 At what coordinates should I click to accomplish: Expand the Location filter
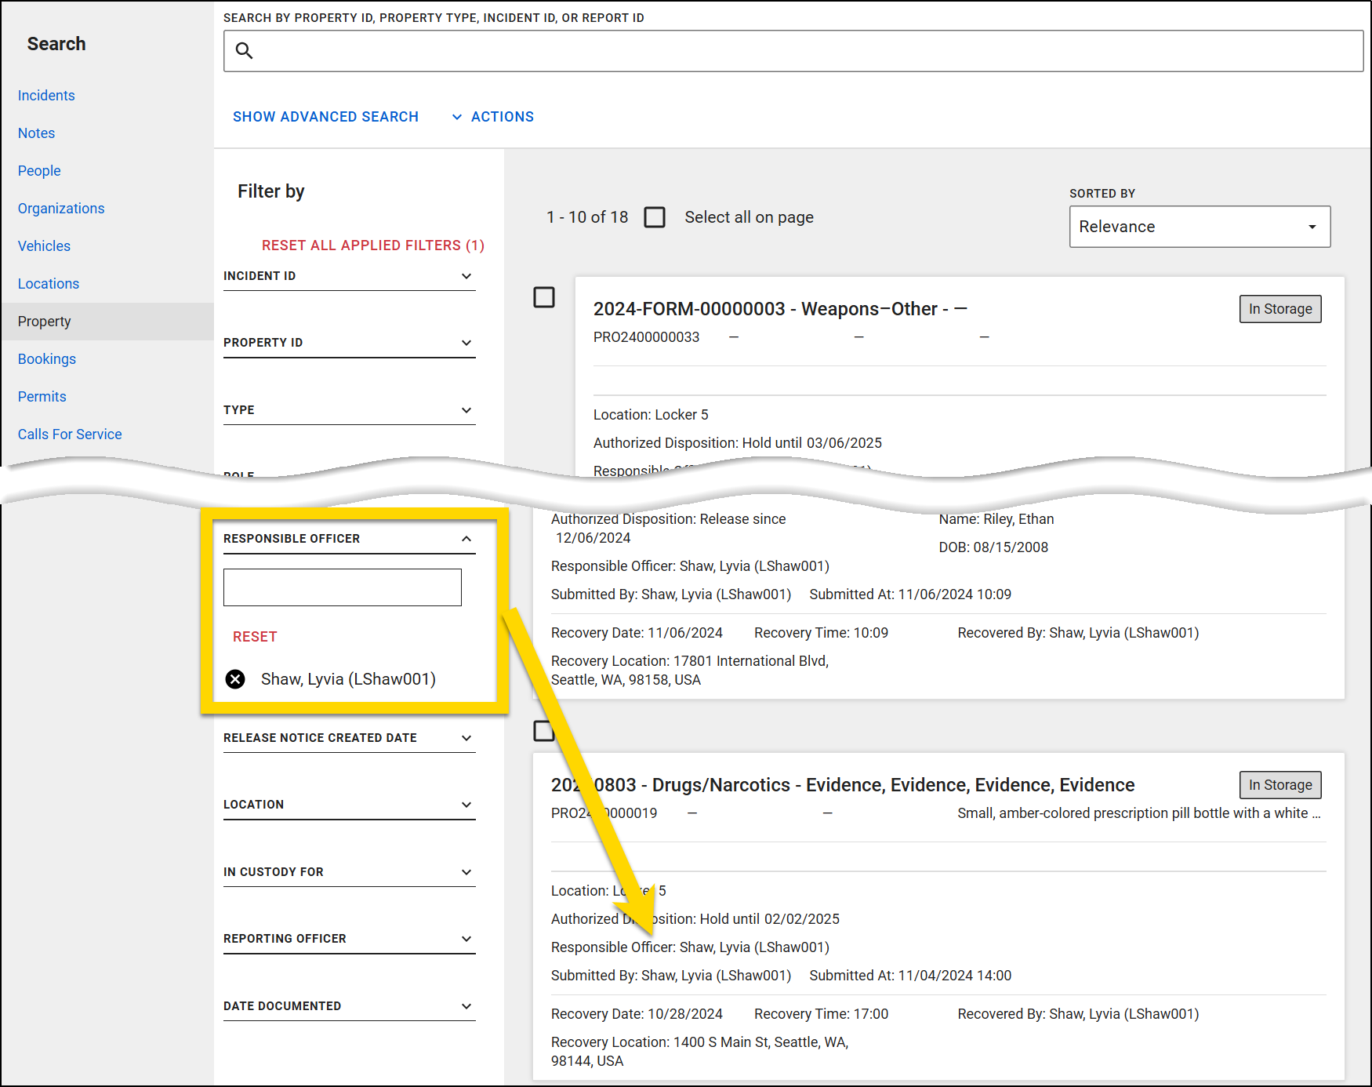click(466, 804)
